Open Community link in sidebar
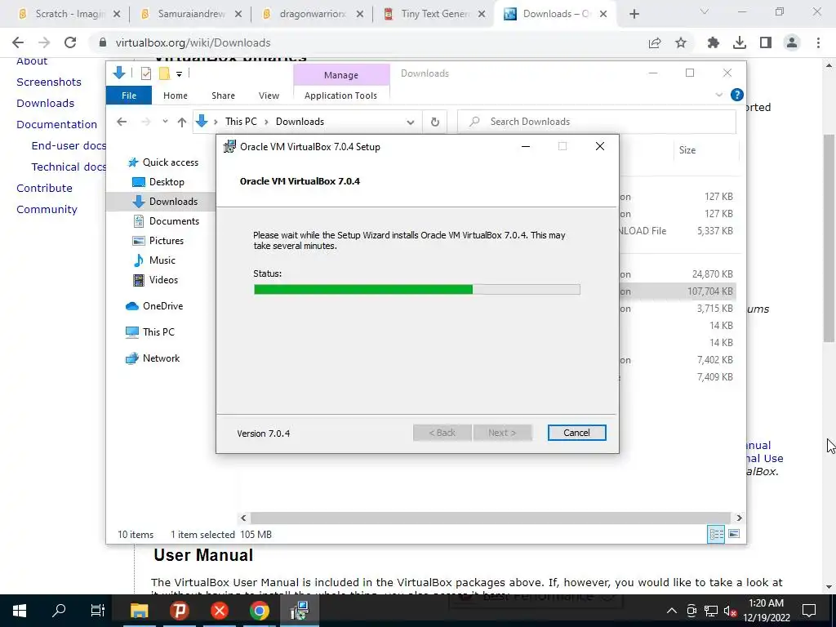The height and width of the screenshot is (627, 836). pos(47,210)
